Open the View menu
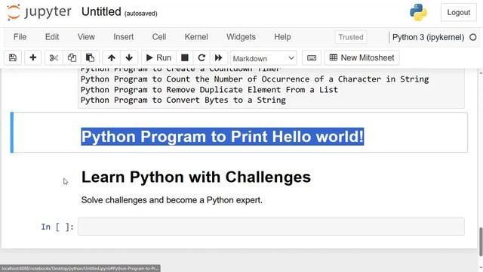Viewport: 483px width, 272px height. 86,37
